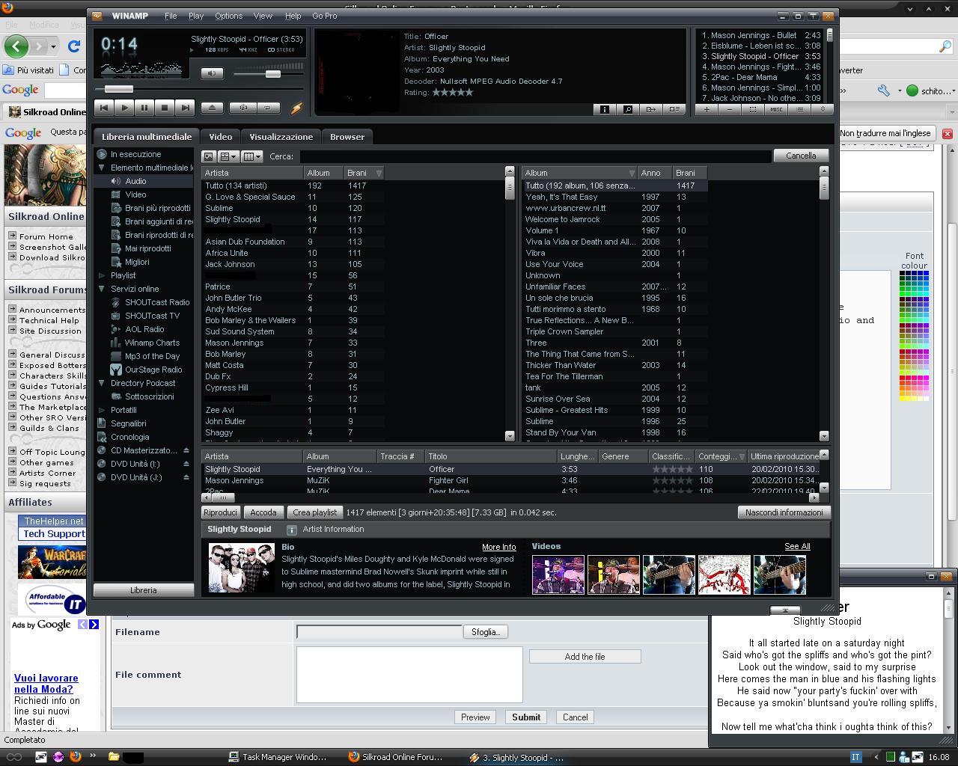This screenshot has height=766, width=958.
Task: Toggle repeat playback mode
Action: pos(267,108)
